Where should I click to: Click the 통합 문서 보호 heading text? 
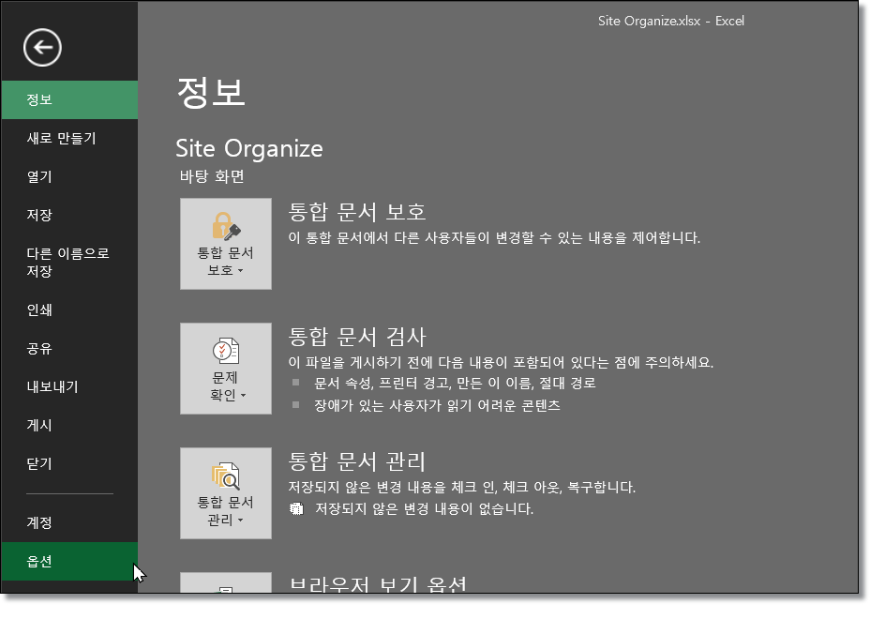357,212
